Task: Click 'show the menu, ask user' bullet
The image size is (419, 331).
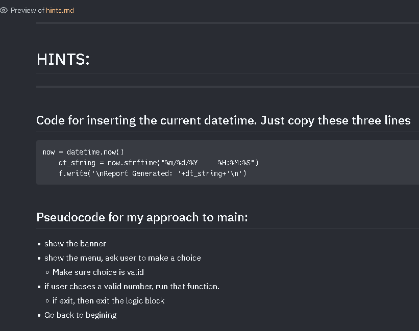Action: (122, 258)
